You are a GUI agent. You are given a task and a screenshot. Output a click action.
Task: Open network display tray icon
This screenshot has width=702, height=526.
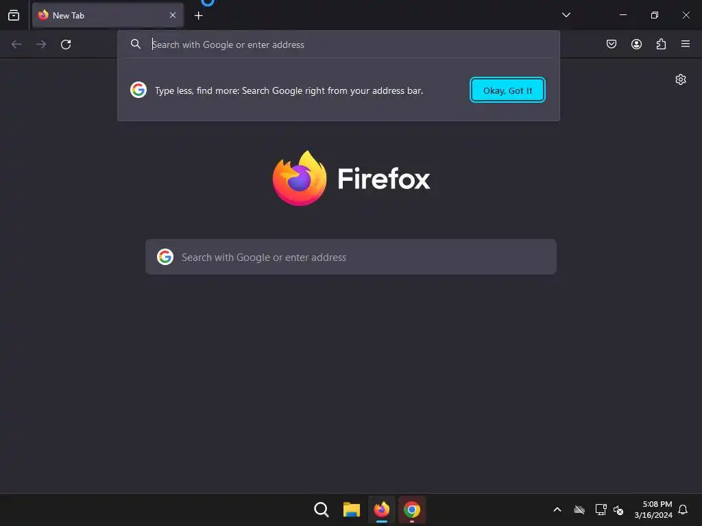(x=601, y=510)
